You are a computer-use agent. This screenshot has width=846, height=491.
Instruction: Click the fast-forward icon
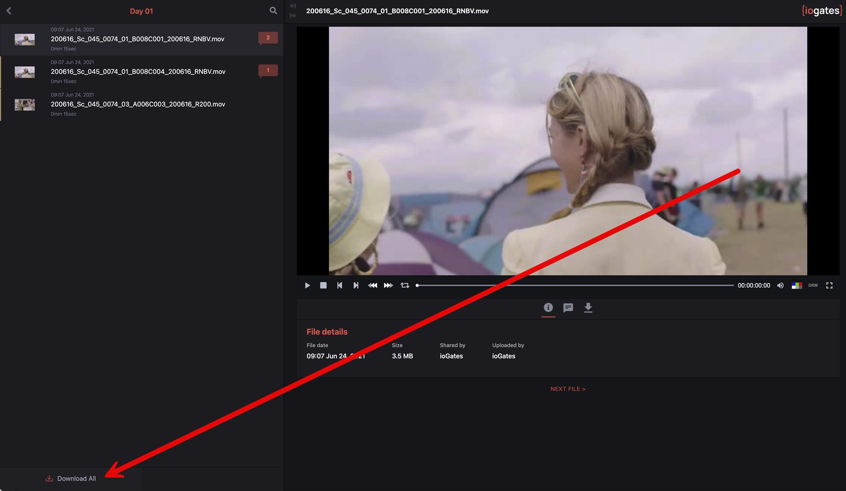pos(388,285)
